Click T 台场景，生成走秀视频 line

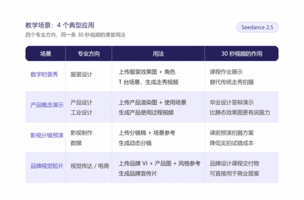[148, 82]
